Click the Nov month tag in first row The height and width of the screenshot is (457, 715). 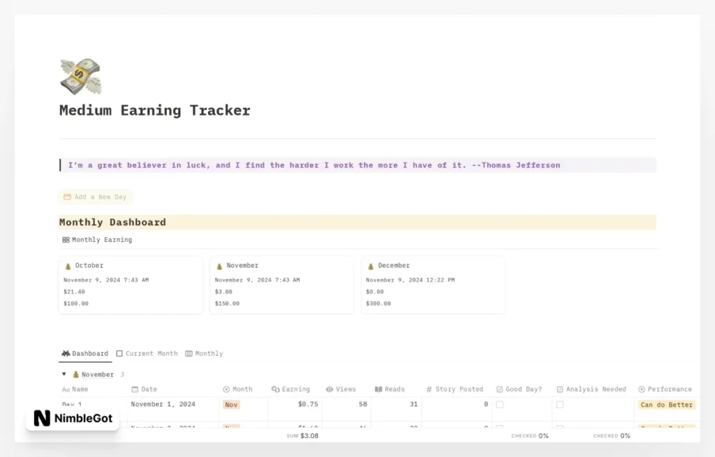[231, 405]
